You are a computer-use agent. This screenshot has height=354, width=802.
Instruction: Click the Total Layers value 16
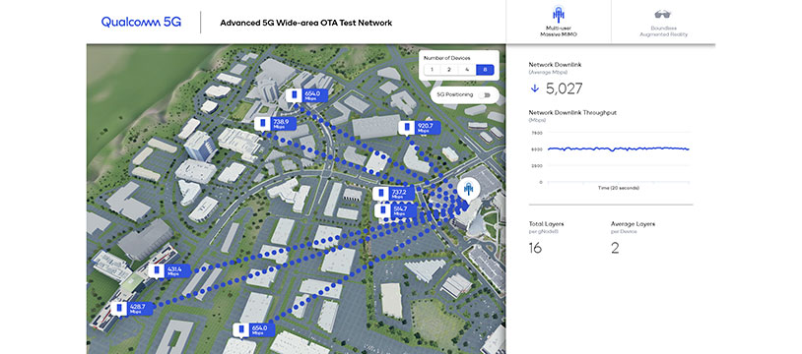[x=535, y=248]
